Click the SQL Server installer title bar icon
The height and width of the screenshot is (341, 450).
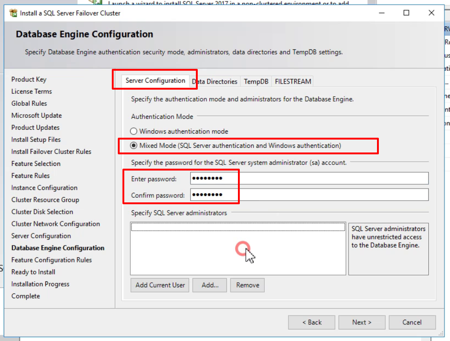click(x=13, y=13)
